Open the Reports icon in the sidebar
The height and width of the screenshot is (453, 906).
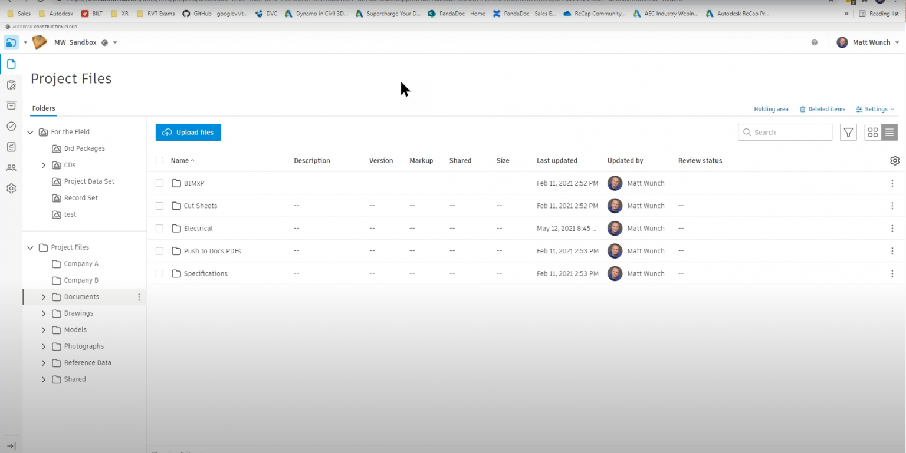[11, 147]
